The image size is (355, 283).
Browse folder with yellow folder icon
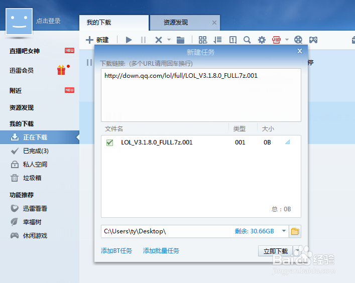(295, 231)
